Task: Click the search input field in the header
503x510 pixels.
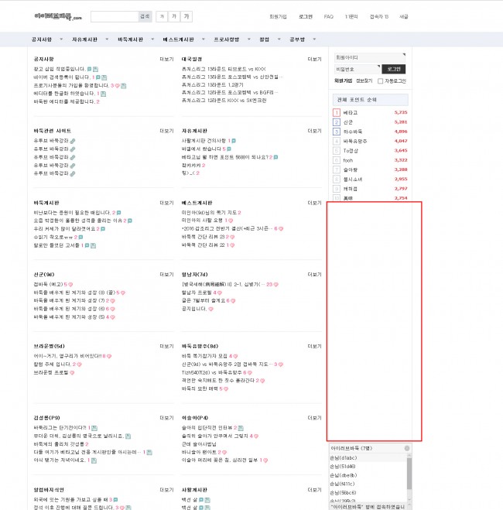Action: point(115,16)
